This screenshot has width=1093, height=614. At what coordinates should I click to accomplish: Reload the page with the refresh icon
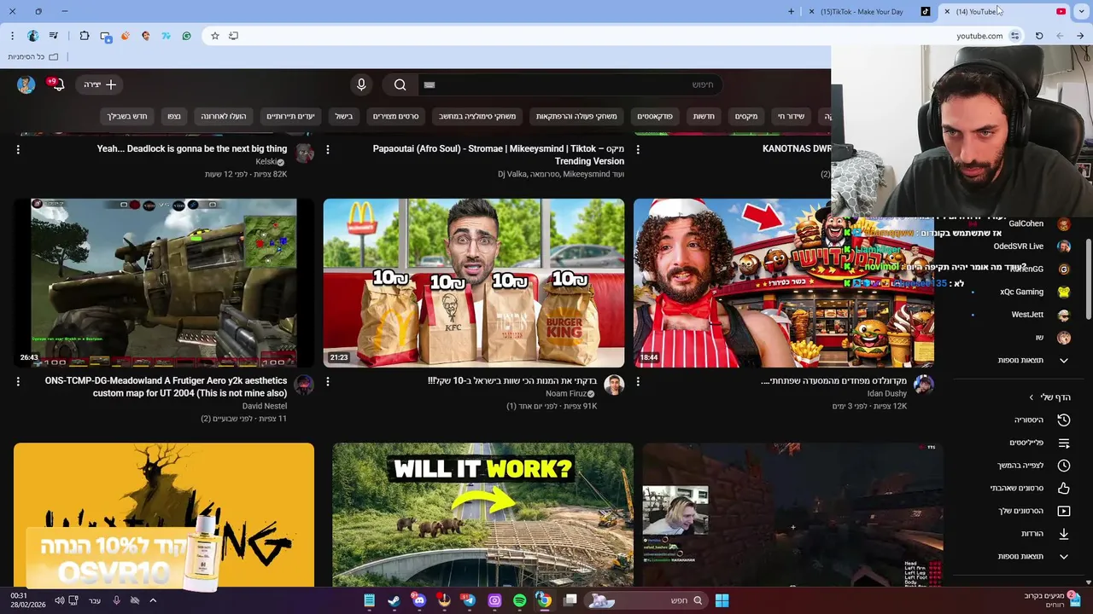pos(1039,36)
